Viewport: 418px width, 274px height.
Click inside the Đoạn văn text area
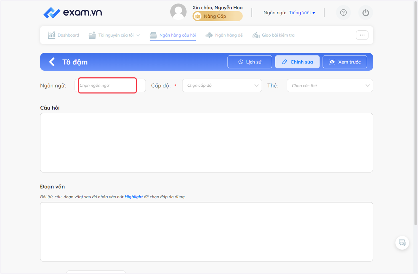(x=207, y=232)
